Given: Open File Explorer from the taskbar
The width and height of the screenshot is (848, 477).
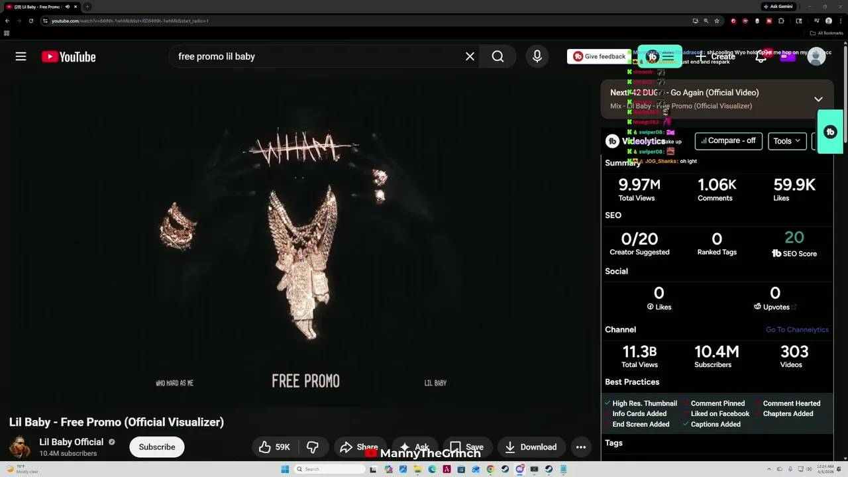Looking at the screenshot, I should [x=417, y=469].
